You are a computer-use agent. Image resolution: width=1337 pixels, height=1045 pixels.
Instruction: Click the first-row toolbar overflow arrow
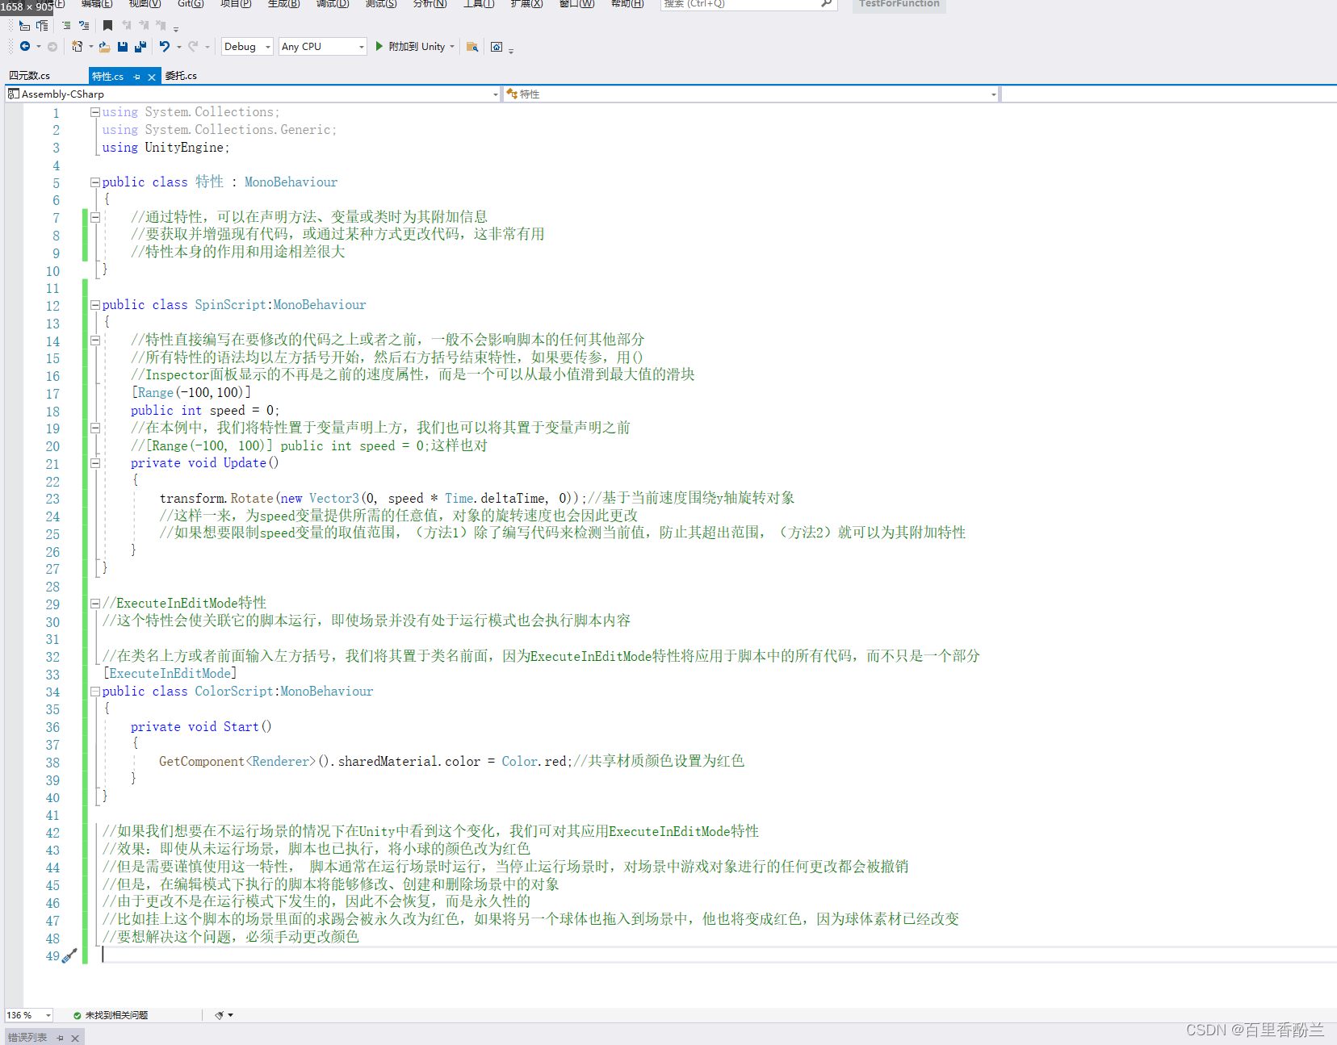(x=176, y=29)
